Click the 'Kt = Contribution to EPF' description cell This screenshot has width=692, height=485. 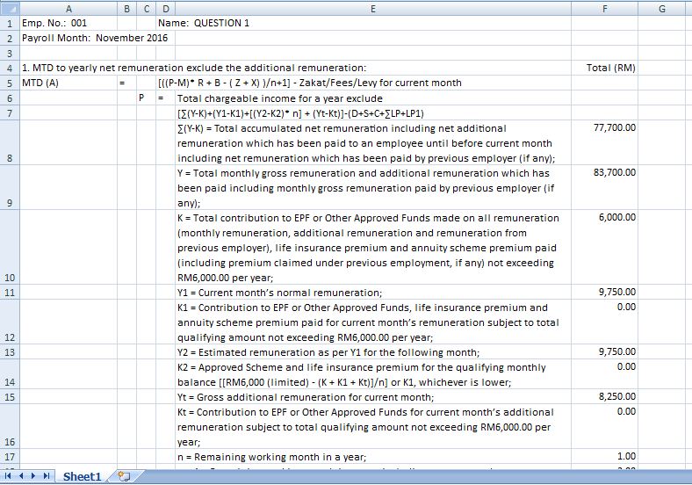[373, 427]
